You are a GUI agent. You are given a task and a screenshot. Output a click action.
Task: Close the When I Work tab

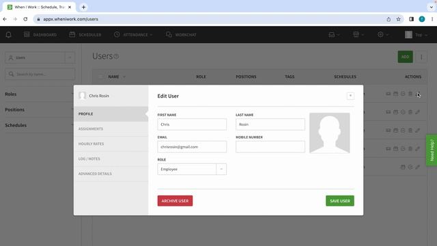pos(70,8)
